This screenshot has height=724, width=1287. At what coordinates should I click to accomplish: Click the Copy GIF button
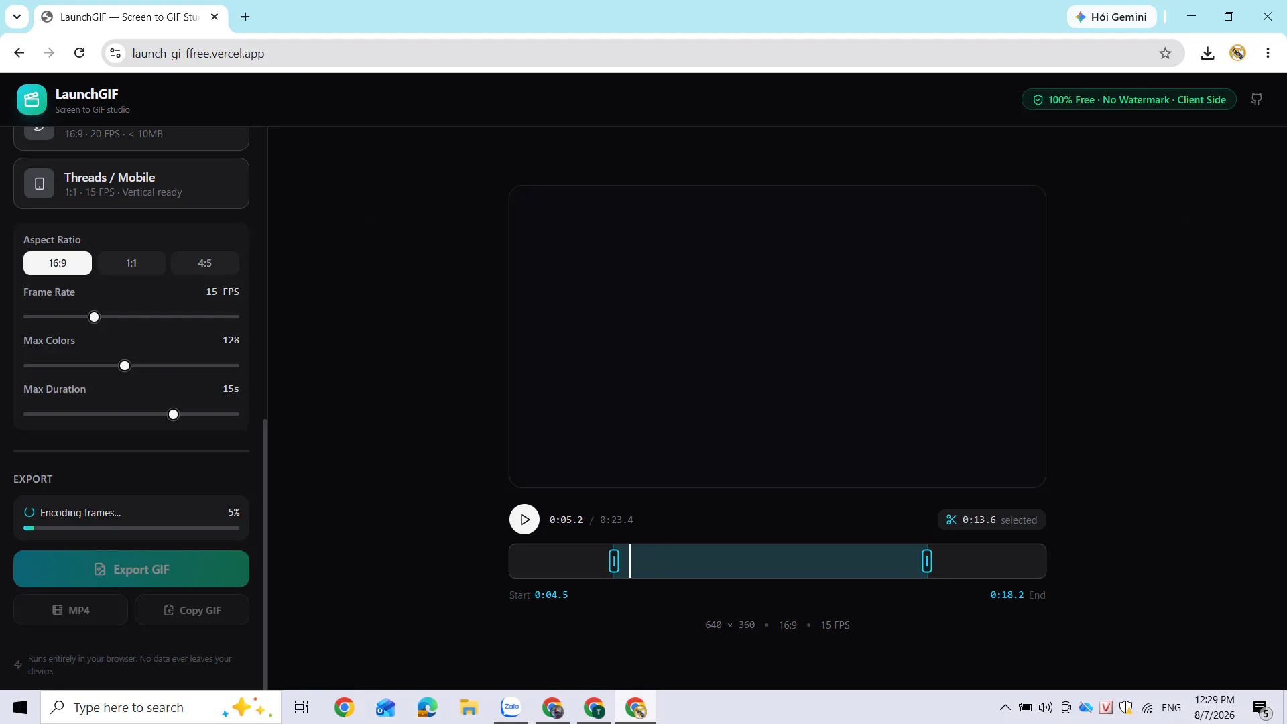coord(192,610)
